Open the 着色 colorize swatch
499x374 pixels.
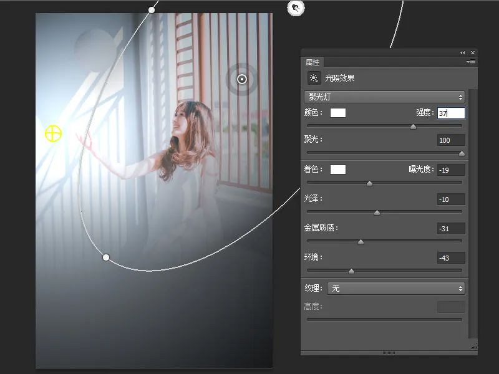click(x=338, y=170)
